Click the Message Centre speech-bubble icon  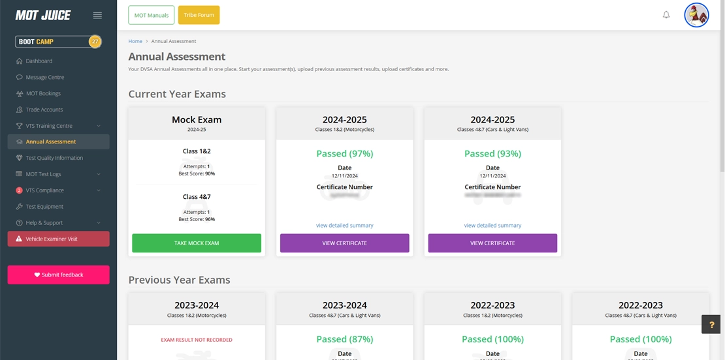(x=19, y=77)
